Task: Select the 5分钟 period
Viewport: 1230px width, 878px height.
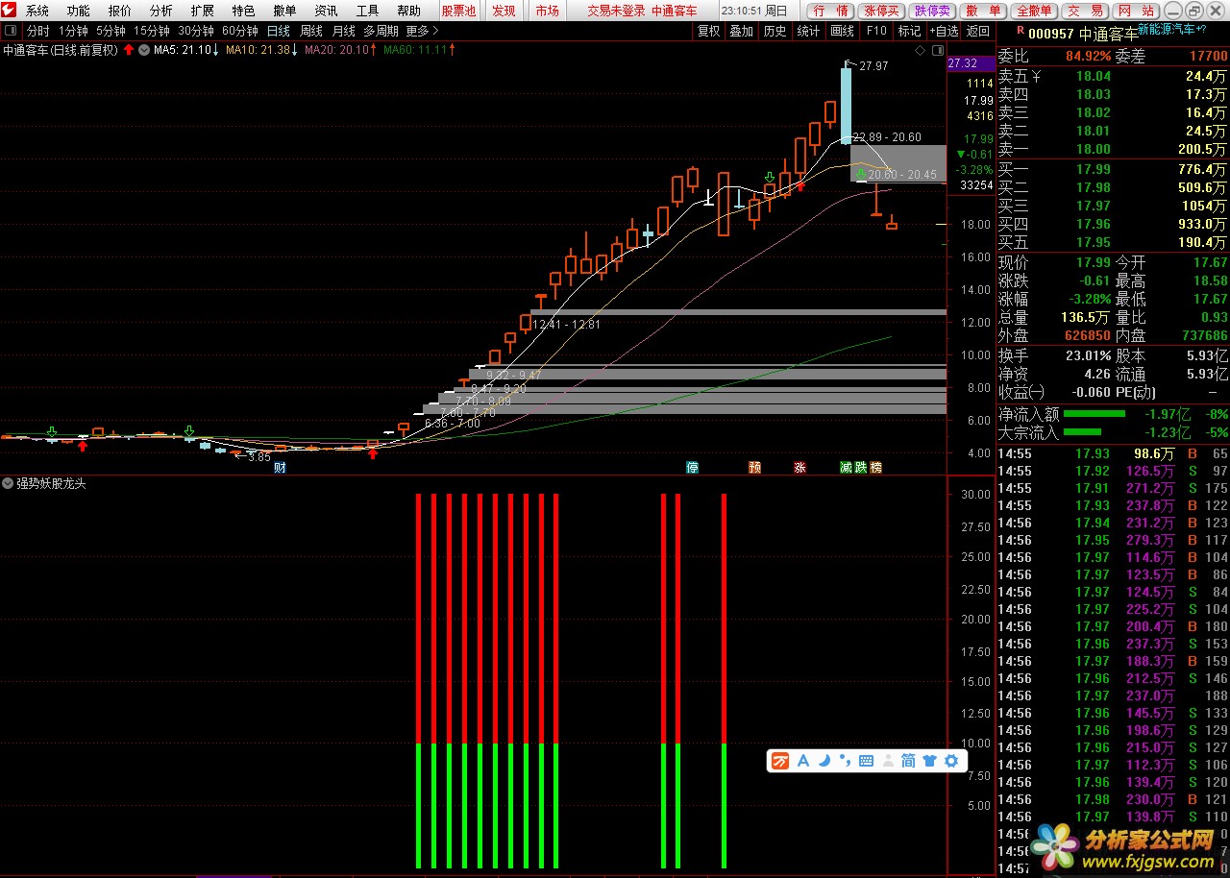Action: click(111, 31)
